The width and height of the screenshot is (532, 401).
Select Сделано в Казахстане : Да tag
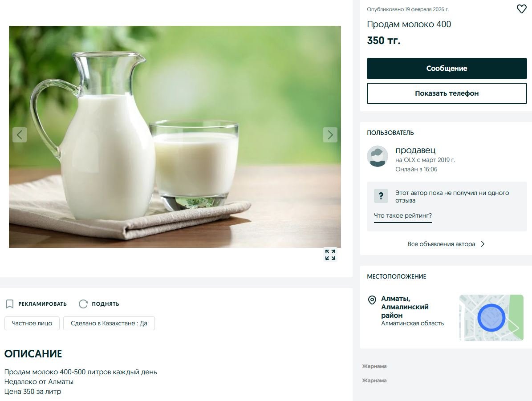pyautogui.click(x=109, y=323)
